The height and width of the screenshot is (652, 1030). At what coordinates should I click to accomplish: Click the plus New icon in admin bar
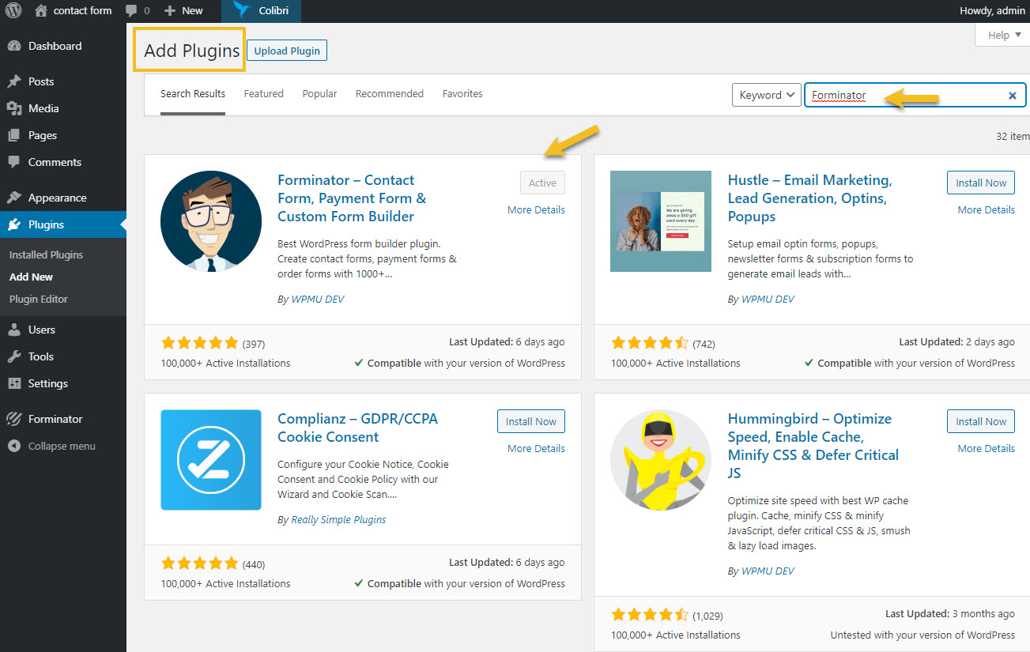(169, 11)
